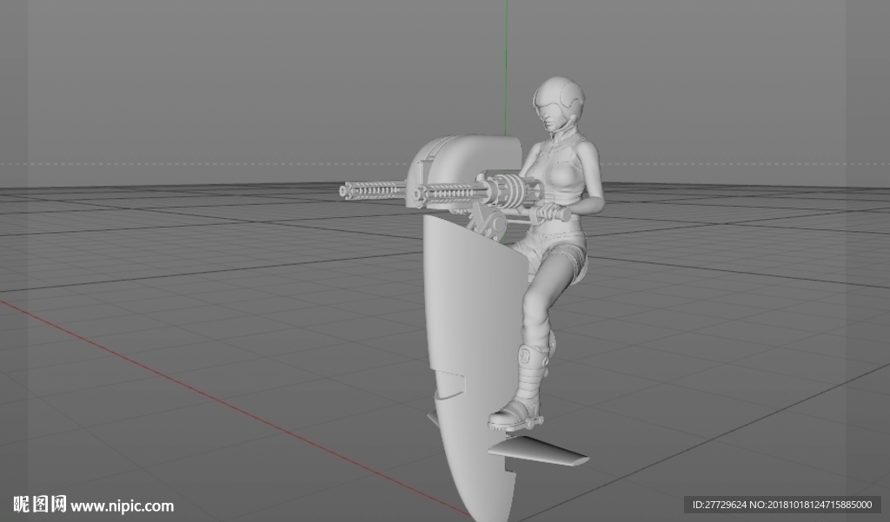
Task: Click the gatling gun's front muzzle
Action: [x=345, y=190]
